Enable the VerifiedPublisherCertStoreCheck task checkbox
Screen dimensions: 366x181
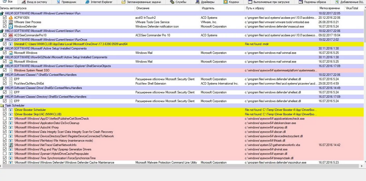click(x=5, y=119)
